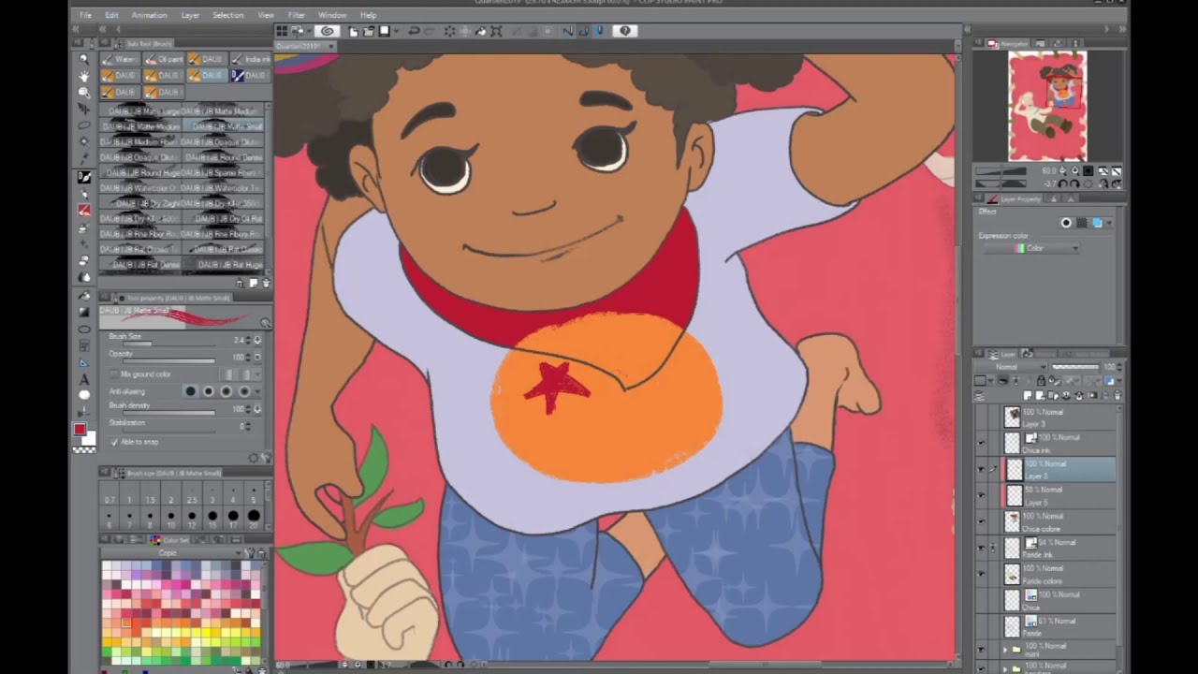Click the red main color swatch
Viewport: 1198px width, 674px height.
(x=80, y=430)
